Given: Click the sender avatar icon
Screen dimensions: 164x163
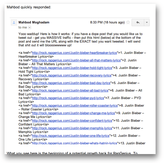Looking at the screenshot, I should pos(14,22).
